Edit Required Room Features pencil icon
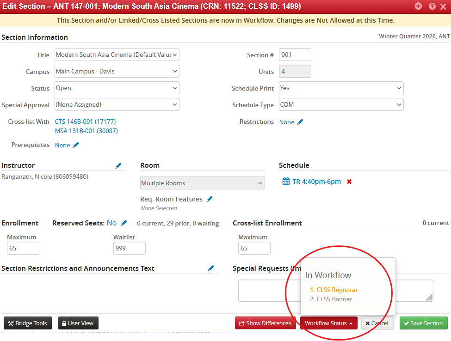 210,199
